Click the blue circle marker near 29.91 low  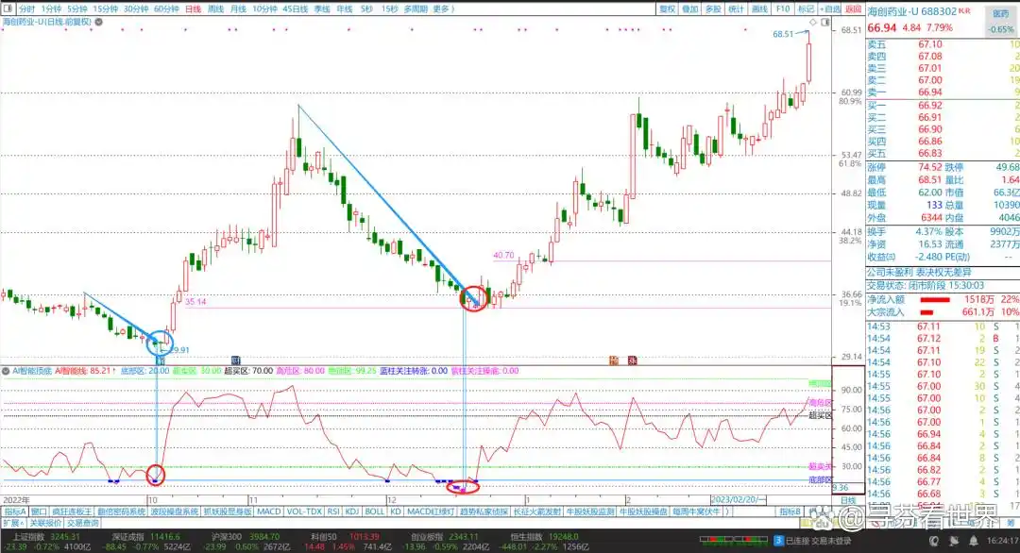pyautogui.click(x=161, y=342)
